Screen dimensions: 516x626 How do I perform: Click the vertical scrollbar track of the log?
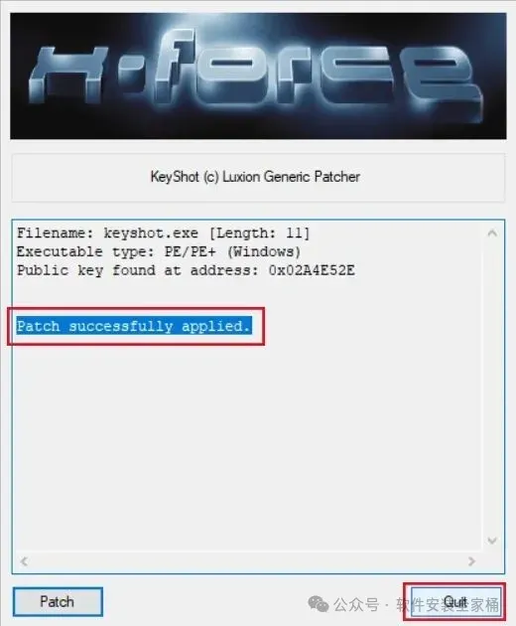[492, 387]
